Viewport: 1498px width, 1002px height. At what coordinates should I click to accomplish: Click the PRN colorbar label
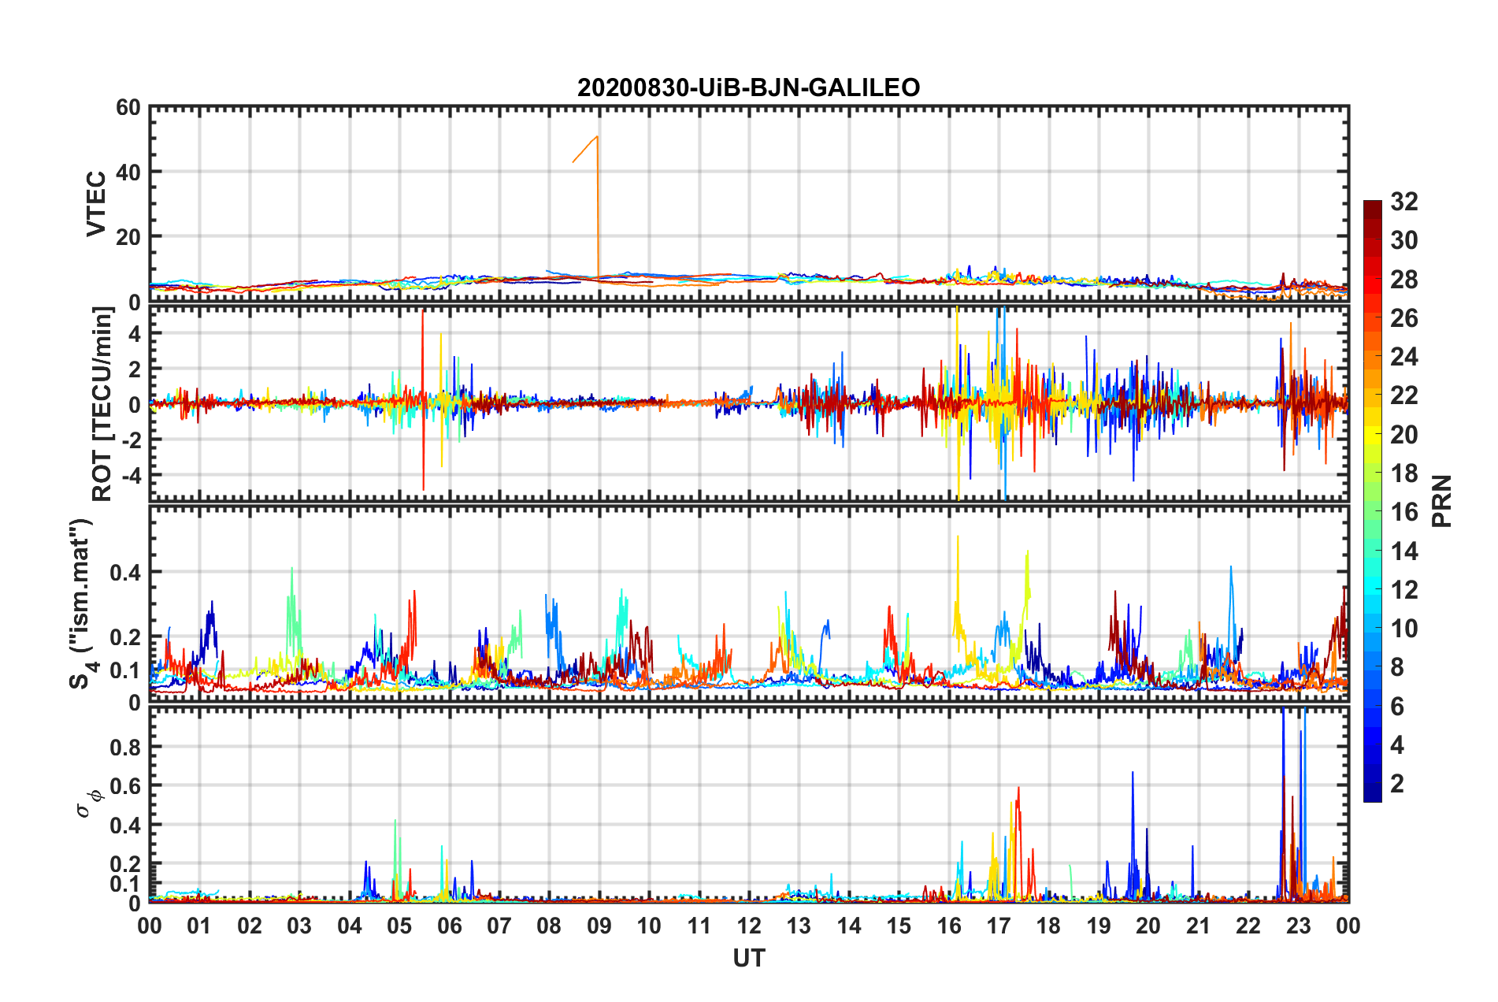pos(1442,502)
